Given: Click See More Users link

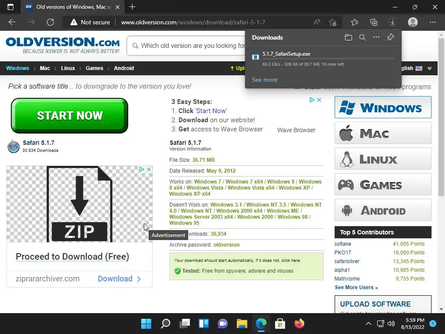Looking at the screenshot, I should (x=356, y=287).
